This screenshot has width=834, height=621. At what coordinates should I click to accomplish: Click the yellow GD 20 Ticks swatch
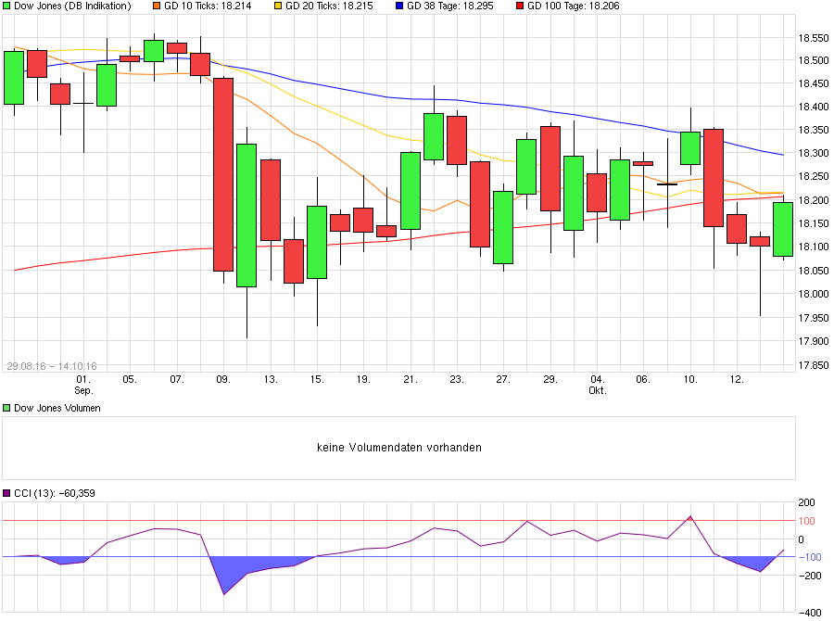278,6
